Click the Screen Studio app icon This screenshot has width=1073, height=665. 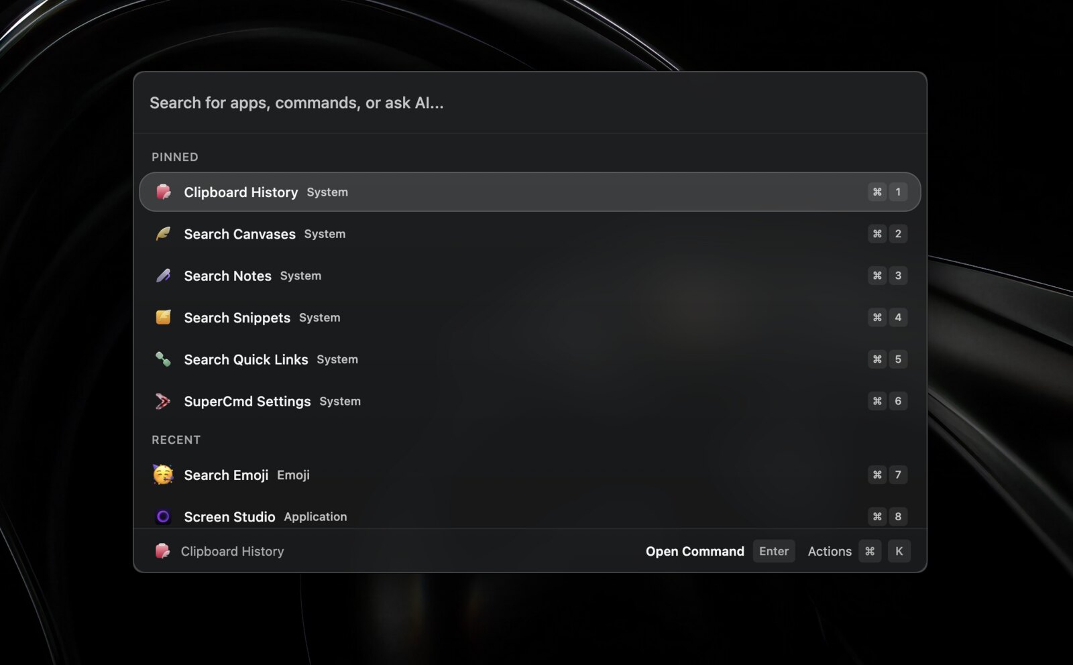[163, 516]
